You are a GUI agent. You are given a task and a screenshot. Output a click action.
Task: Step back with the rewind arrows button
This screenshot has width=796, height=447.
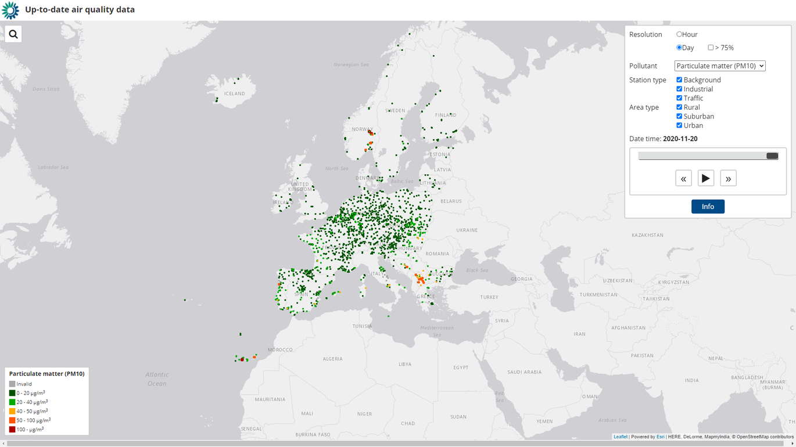[x=683, y=178]
